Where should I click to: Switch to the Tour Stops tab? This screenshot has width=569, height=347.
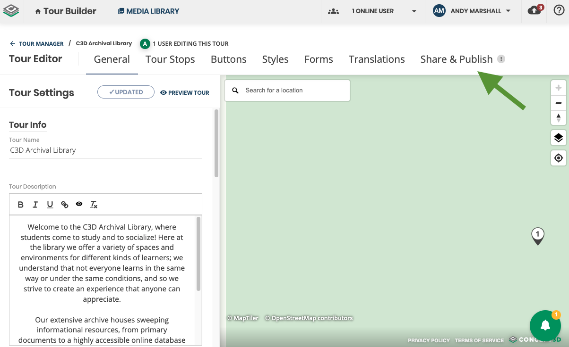point(170,59)
